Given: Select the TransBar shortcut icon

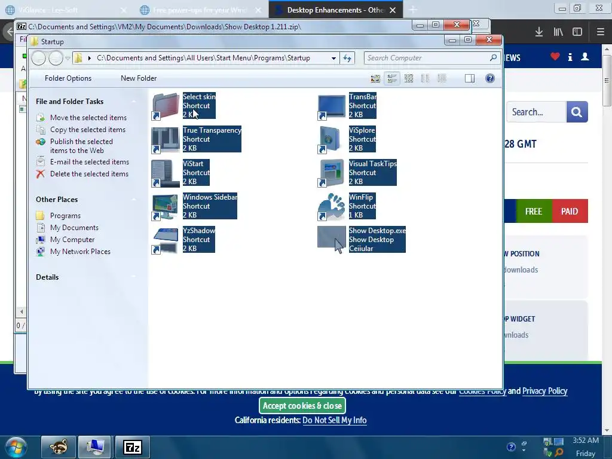Looking at the screenshot, I should 331,106.
